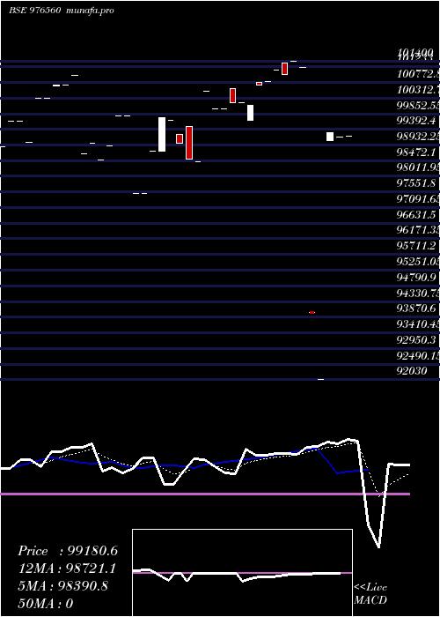Click the 12MA : 98721.1 readout
The image size is (440, 617).
(67, 569)
